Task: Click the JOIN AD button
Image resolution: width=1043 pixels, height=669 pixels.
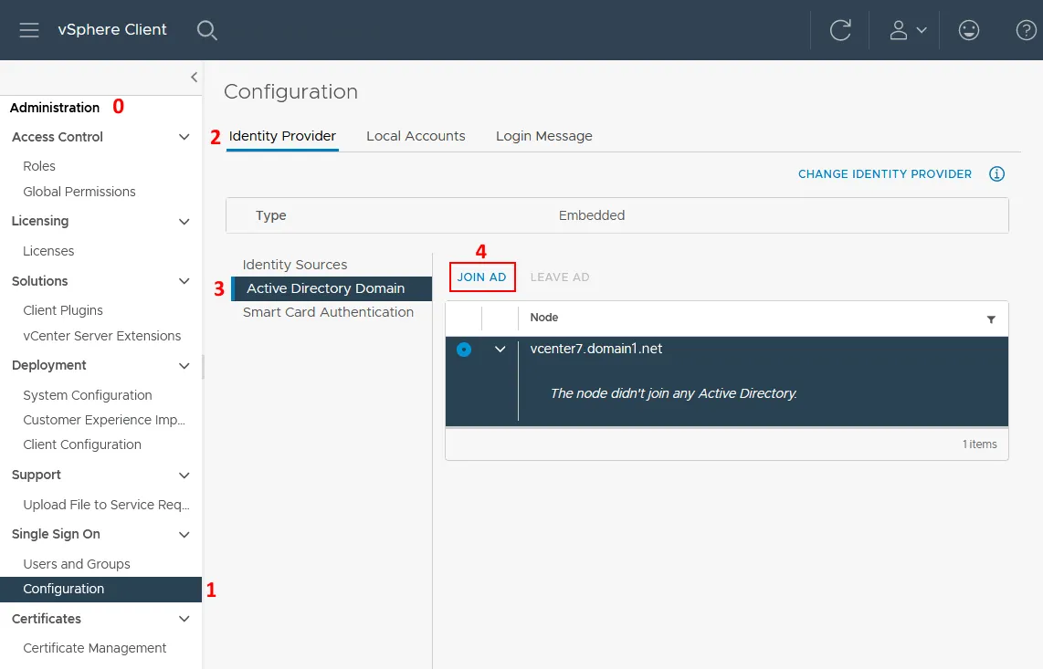Action: 482,277
